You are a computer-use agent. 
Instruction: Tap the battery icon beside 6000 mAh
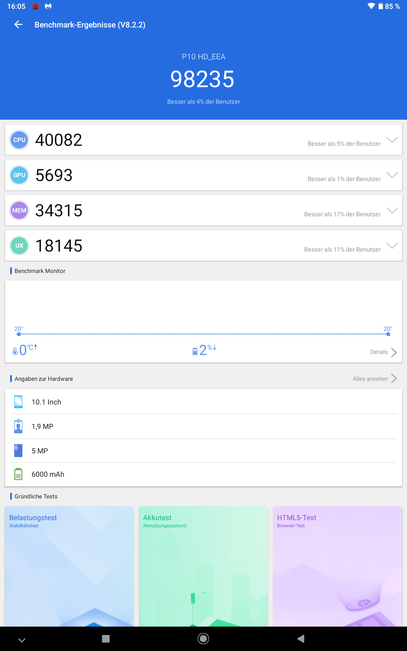[x=18, y=474]
